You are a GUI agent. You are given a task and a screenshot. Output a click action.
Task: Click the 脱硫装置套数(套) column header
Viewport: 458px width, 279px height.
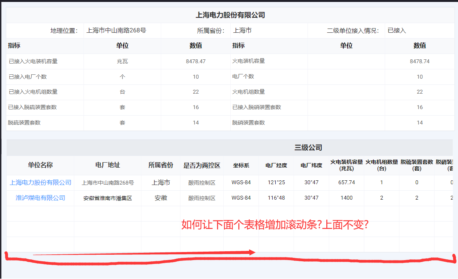417,165
